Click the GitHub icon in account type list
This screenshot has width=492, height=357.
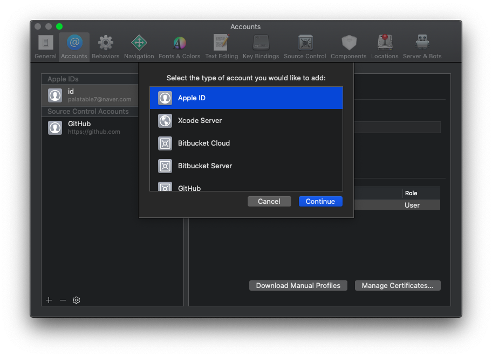(165, 187)
